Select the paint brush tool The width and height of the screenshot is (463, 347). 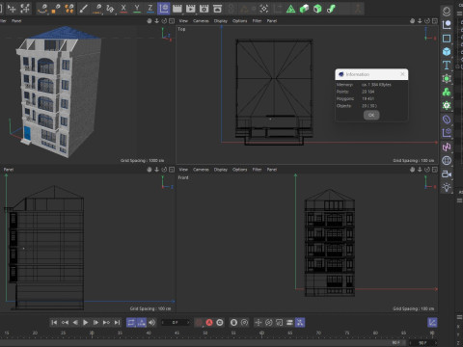(84, 9)
